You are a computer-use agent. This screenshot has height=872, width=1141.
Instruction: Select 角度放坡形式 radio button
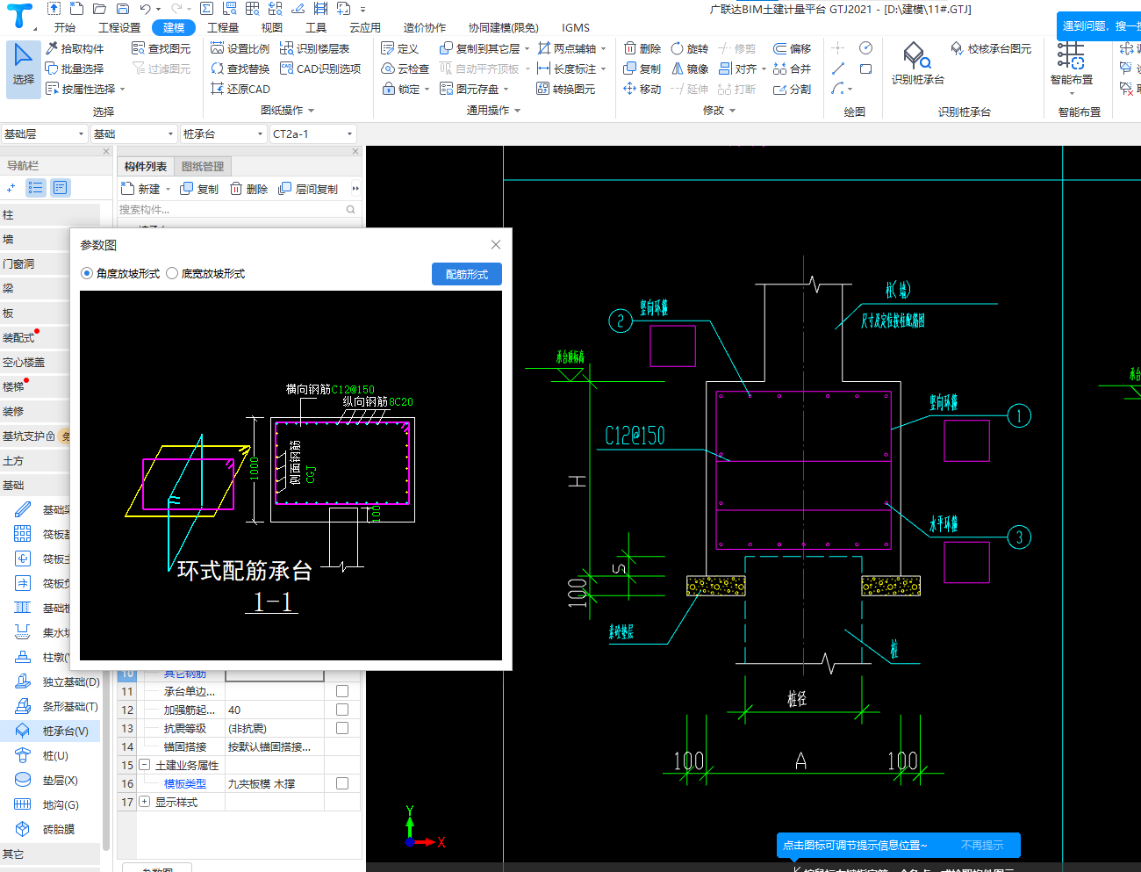pyautogui.click(x=87, y=273)
